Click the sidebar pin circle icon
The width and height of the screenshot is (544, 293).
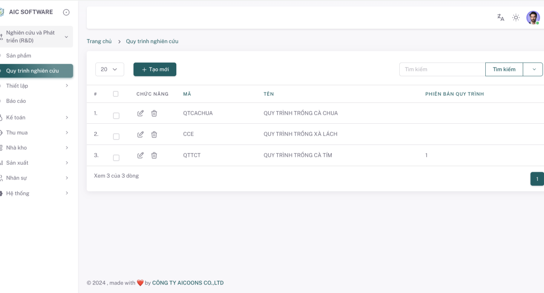(x=66, y=12)
